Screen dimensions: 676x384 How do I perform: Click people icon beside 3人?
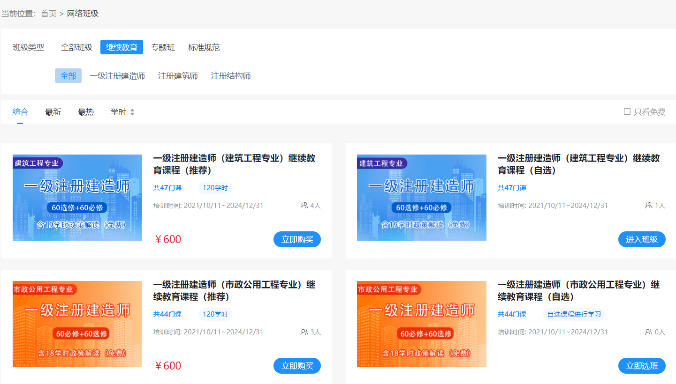(304, 332)
